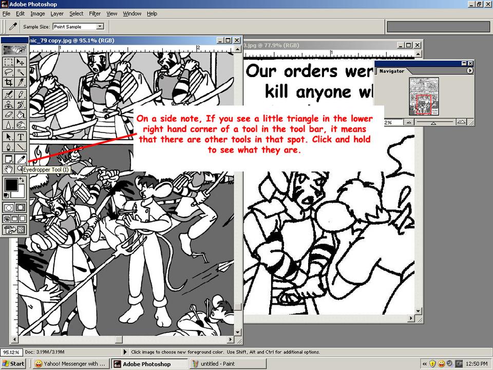The height and width of the screenshot is (370, 493).
Task: Click the Navigator zoom in button
Action: [461, 122]
